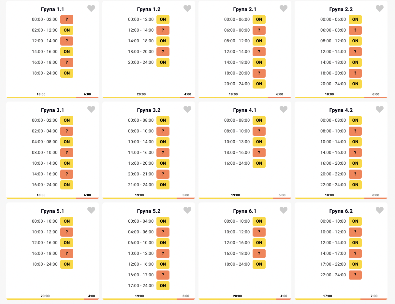The width and height of the screenshot is (395, 304).
Task: Add Група 6.2 to favorites
Action: (x=380, y=211)
